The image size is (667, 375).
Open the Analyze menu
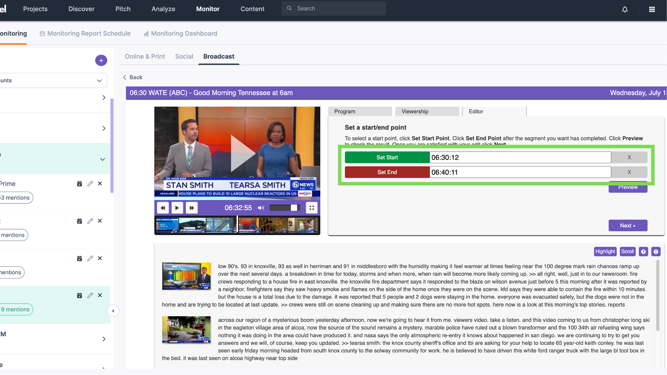pyautogui.click(x=163, y=9)
